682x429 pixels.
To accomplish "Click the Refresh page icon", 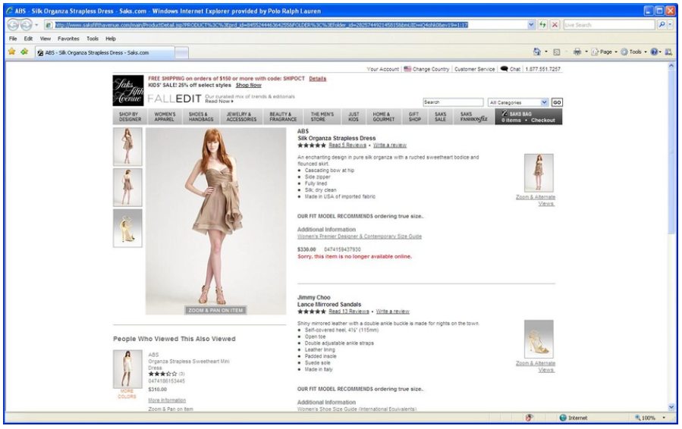I will (x=542, y=25).
